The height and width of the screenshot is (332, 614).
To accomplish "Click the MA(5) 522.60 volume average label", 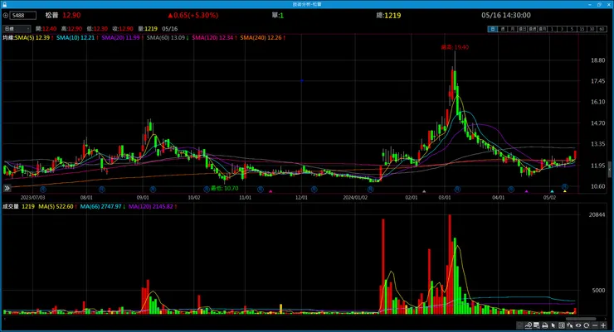I will click(x=57, y=207).
